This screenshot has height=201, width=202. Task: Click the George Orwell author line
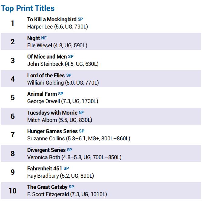[x=63, y=101]
